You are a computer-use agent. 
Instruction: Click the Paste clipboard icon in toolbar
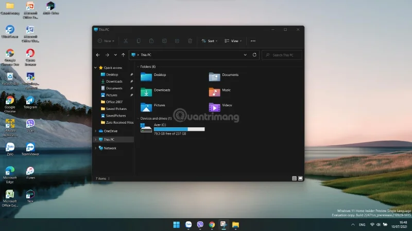[x=151, y=41]
